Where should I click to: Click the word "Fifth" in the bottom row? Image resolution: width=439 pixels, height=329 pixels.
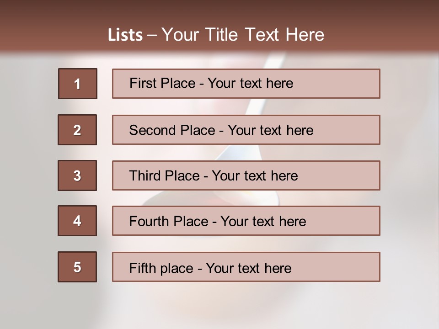pyautogui.click(x=142, y=268)
